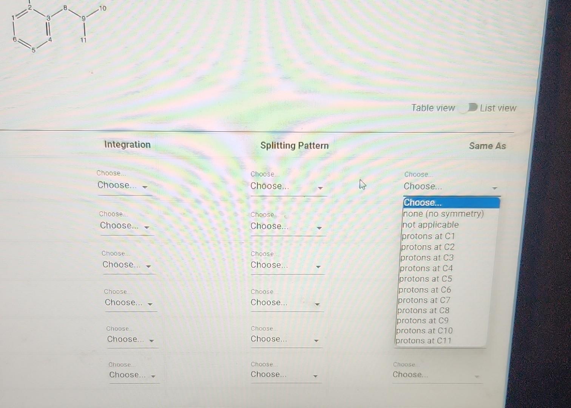Click the Integration column header
This screenshot has width=571, height=408.
pos(127,145)
